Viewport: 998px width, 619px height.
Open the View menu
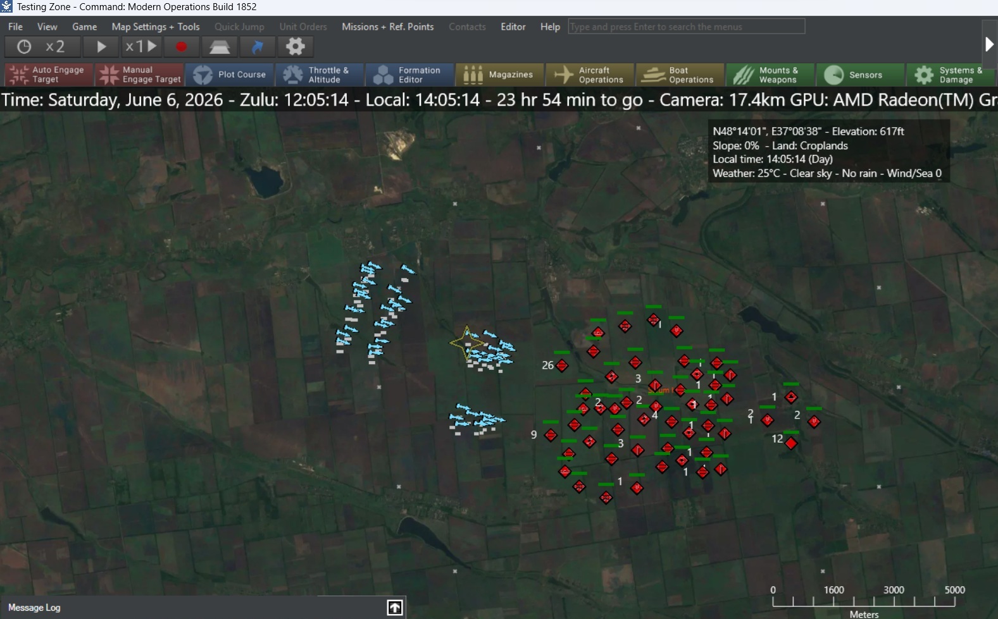pos(47,27)
